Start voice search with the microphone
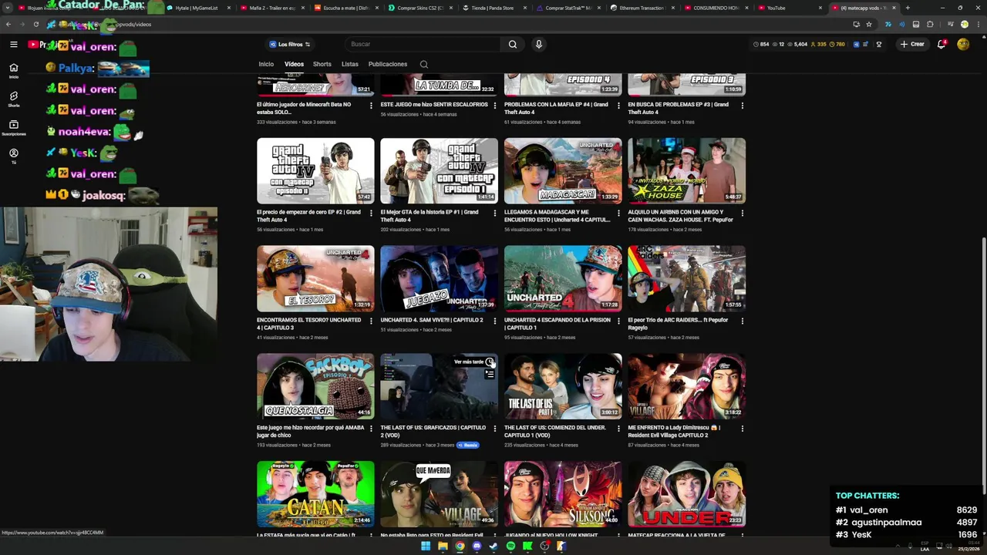 coord(539,45)
